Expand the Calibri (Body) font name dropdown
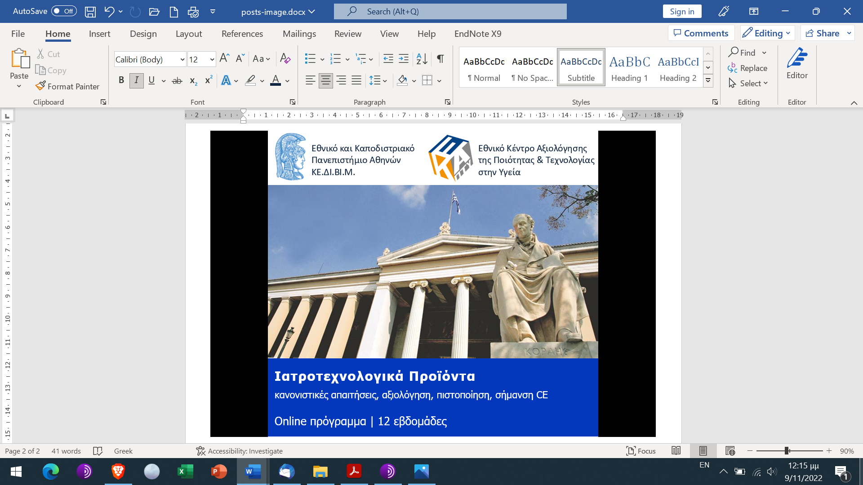Viewport: 863px width, 485px height. pyautogui.click(x=182, y=60)
